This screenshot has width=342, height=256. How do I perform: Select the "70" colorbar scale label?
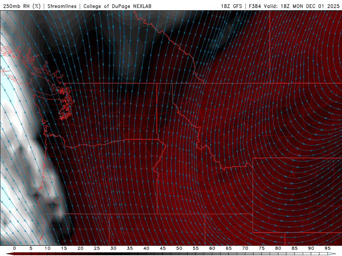point(245,248)
